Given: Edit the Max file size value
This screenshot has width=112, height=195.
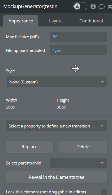Looking at the screenshot, I should pyautogui.click(x=79, y=37).
